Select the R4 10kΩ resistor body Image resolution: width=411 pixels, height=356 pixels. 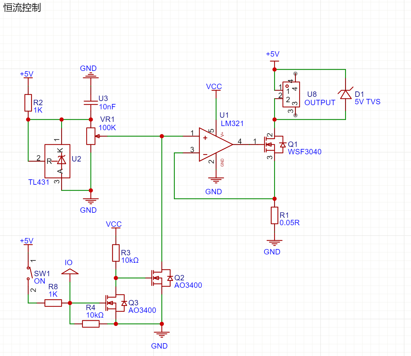click(91, 324)
